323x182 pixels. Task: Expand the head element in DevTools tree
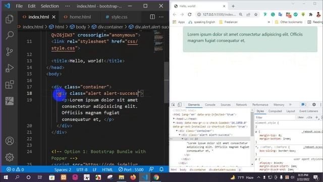pos(174,119)
